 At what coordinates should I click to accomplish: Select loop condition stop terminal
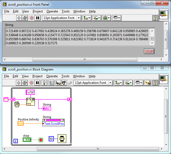tap(41, 140)
